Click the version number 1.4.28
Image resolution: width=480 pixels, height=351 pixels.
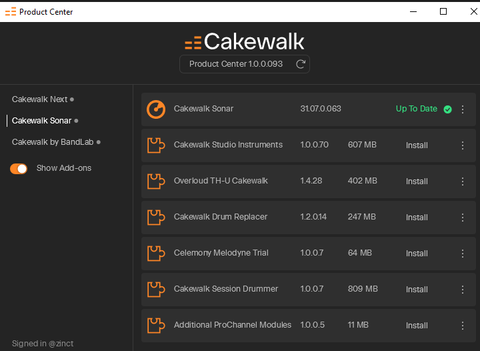(x=311, y=181)
